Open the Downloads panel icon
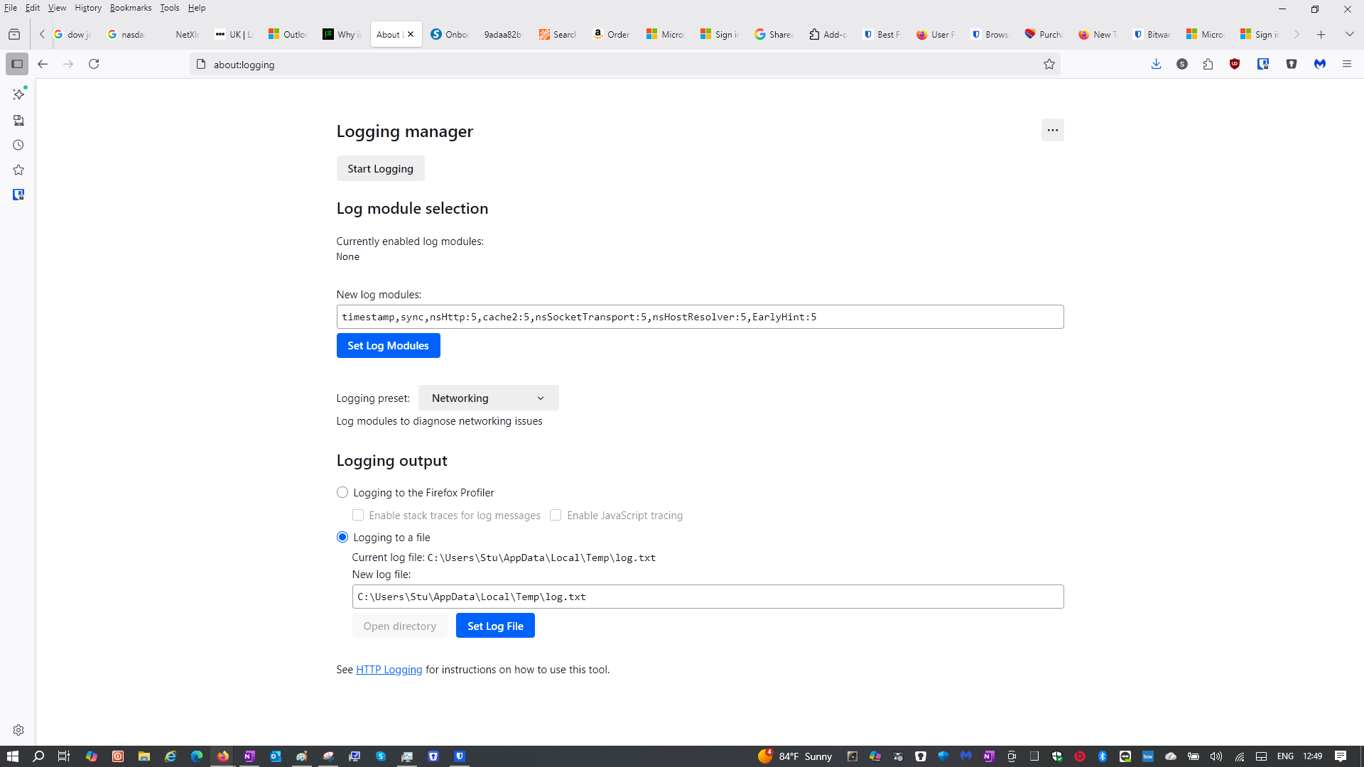 tap(1156, 64)
